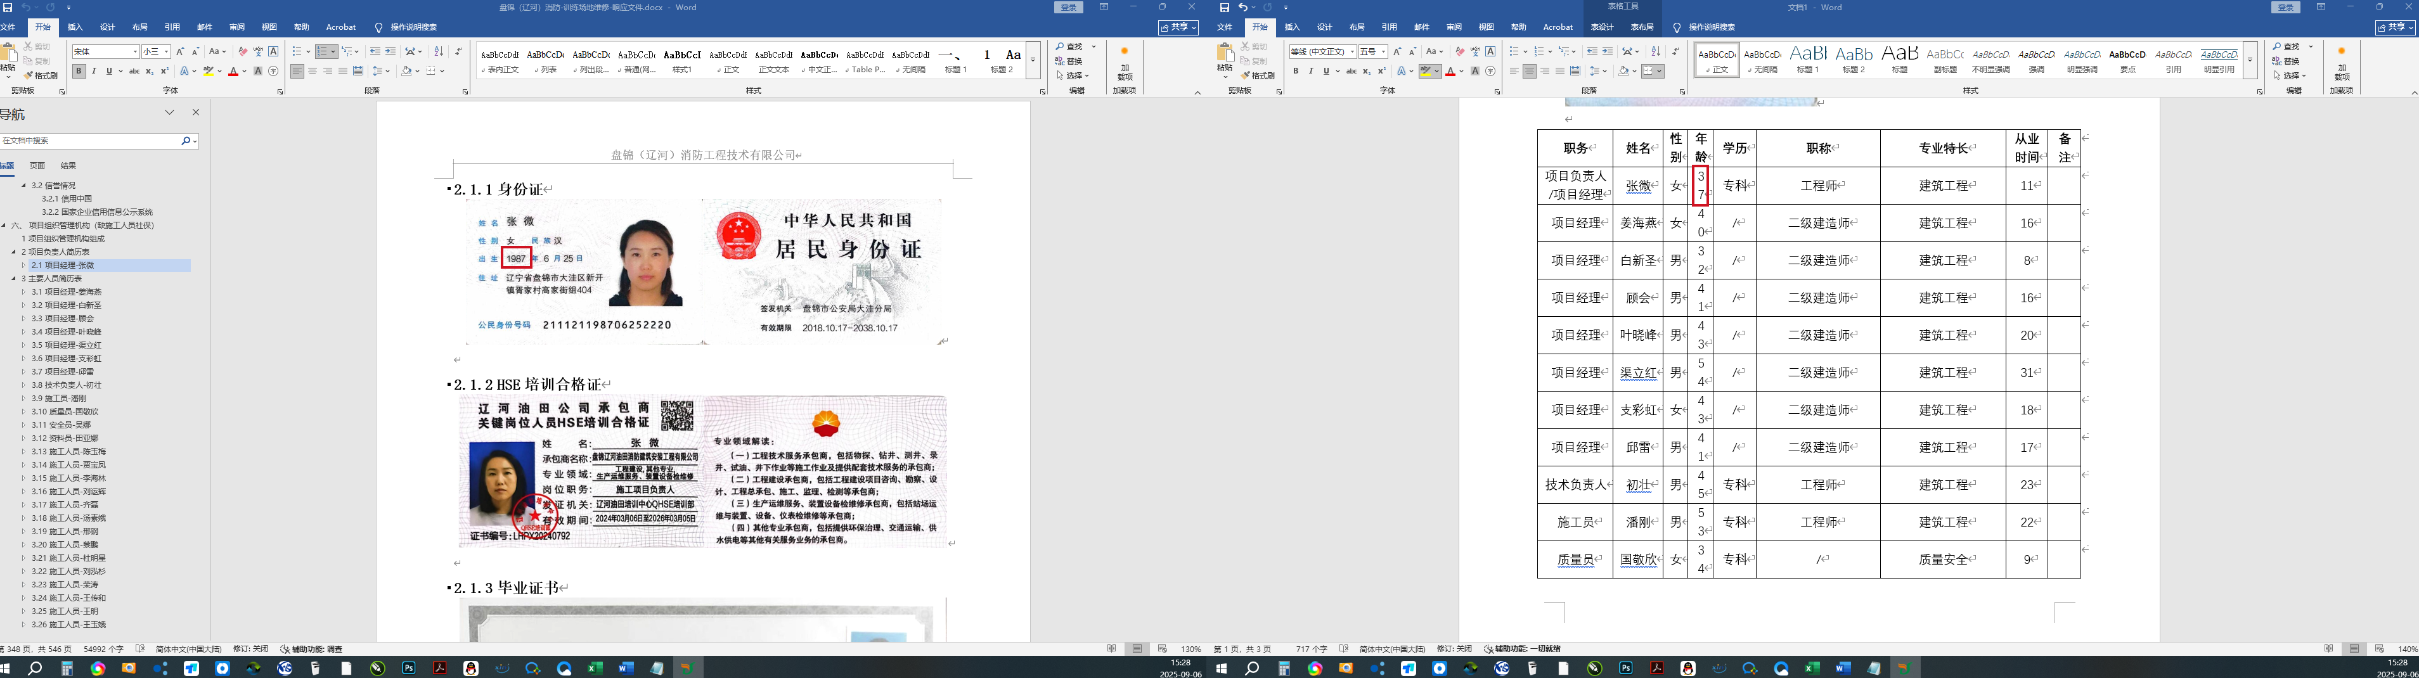Viewport: 2419px width, 678px height.
Task: Collapse the 3 主要人员简历表 tree node
Action: tap(13, 279)
